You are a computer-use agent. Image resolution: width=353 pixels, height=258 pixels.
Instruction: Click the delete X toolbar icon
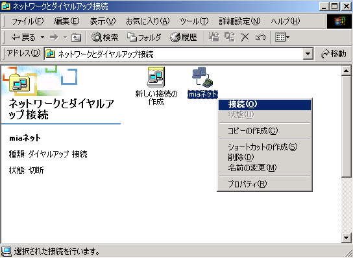pyautogui.click(x=245, y=37)
